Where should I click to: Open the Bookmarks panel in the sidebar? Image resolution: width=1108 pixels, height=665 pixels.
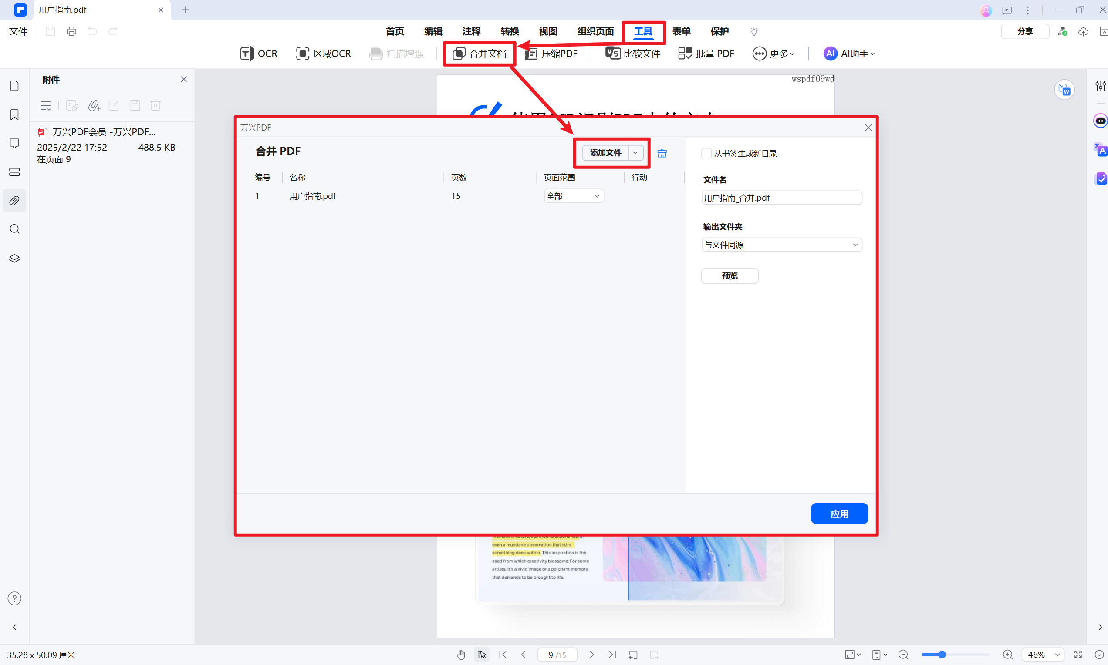[14, 115]
